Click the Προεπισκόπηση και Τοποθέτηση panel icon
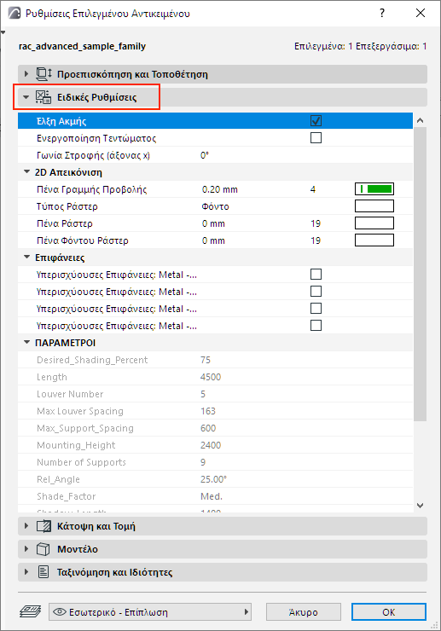 tap(44, 74)
